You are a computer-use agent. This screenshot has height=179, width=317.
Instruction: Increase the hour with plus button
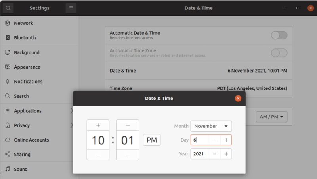point(98,125)
